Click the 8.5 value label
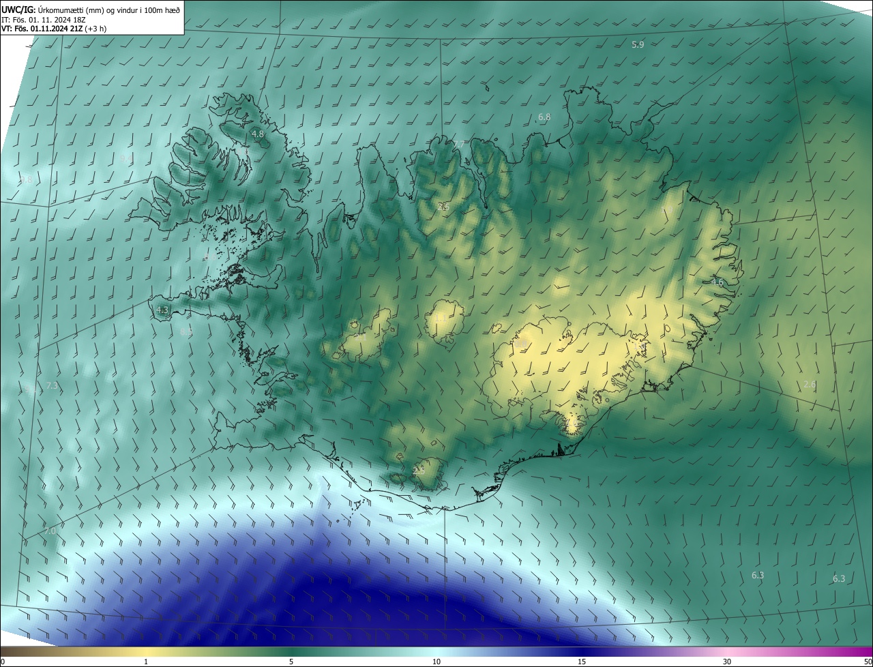This screenshot has width=873, height=667. 186,332
